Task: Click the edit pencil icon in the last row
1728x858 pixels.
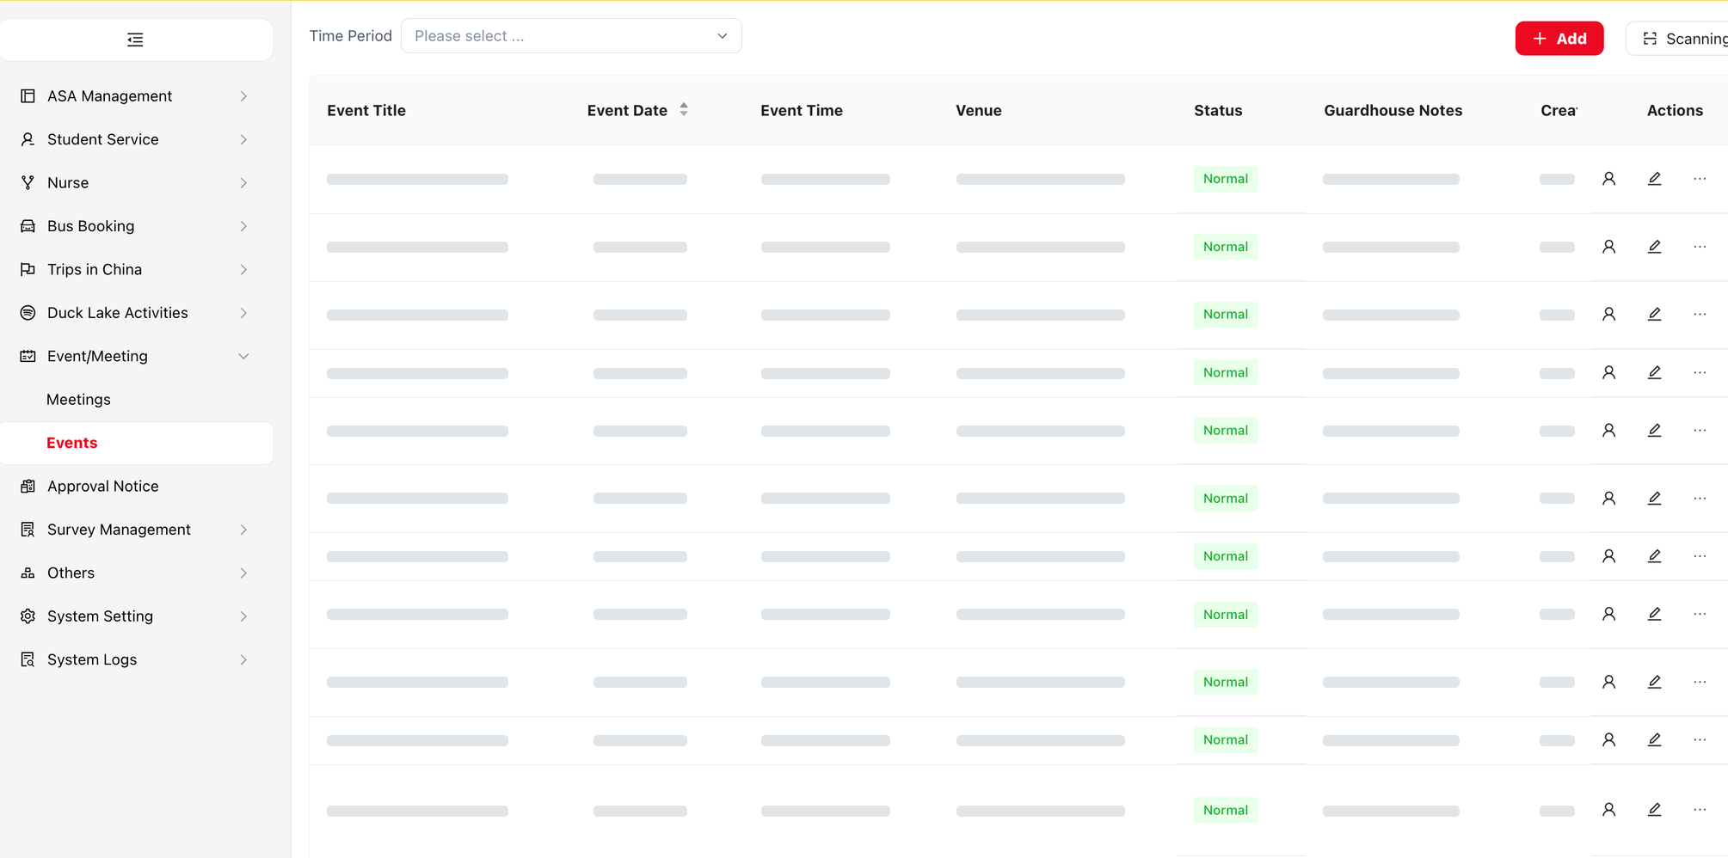Action: click(x=1654, y=810)
